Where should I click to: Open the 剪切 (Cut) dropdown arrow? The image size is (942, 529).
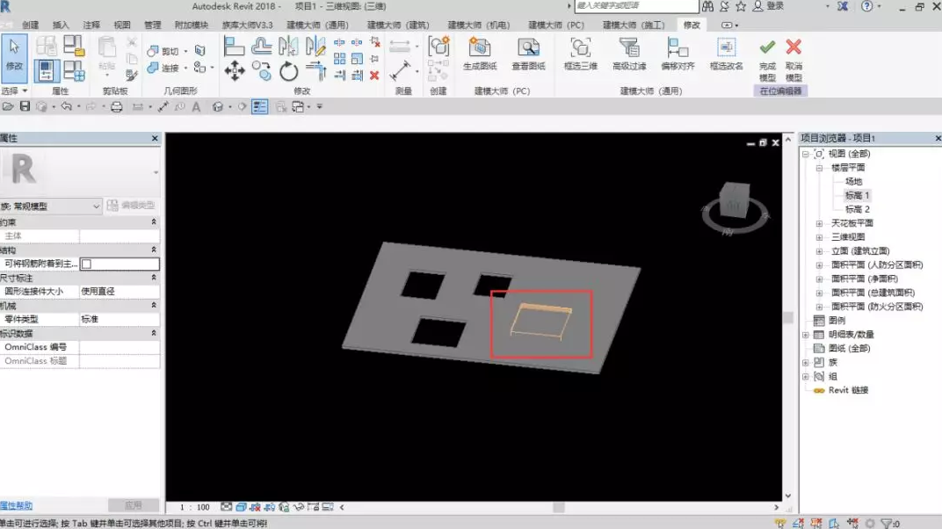(185, 52)
